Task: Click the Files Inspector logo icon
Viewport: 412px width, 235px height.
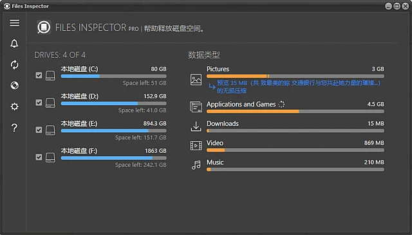Action: [x=44, y=27]
